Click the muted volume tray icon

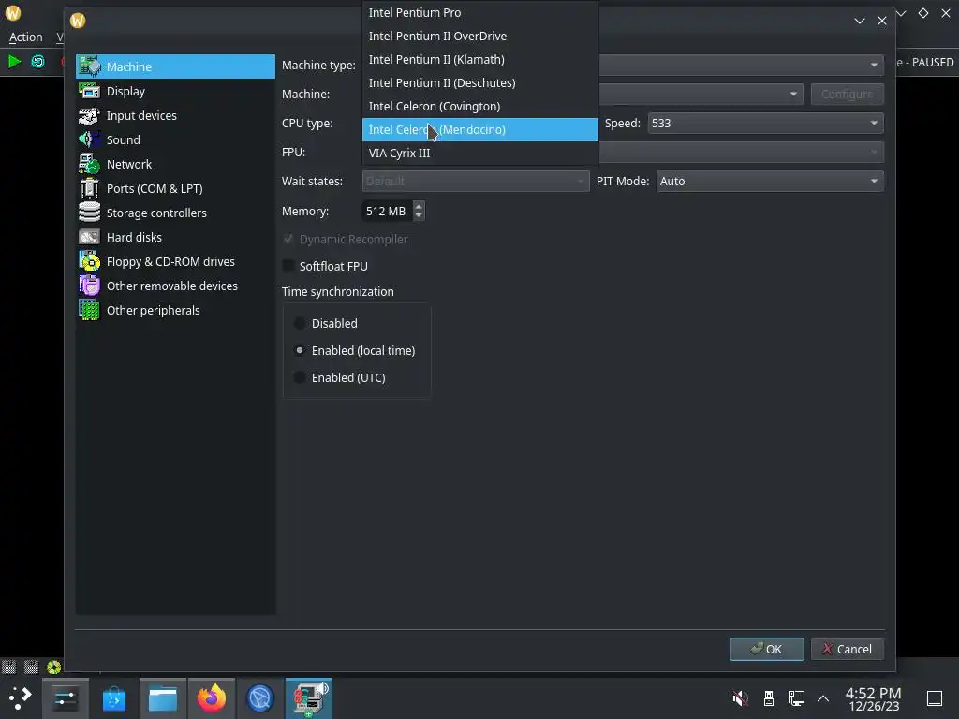pyautogui.click(x=741, y=698)
